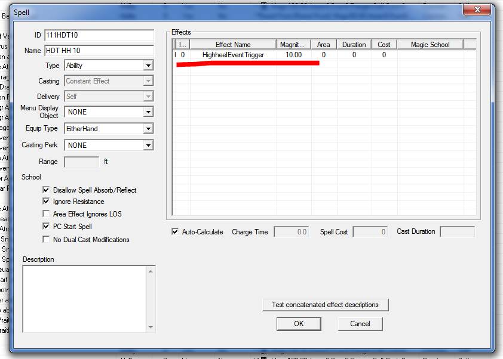Image resolution: width=503 pixels, height=359 pixels.
Task: Click the index column header in Effects list
Action: click(x=183, y=45)
